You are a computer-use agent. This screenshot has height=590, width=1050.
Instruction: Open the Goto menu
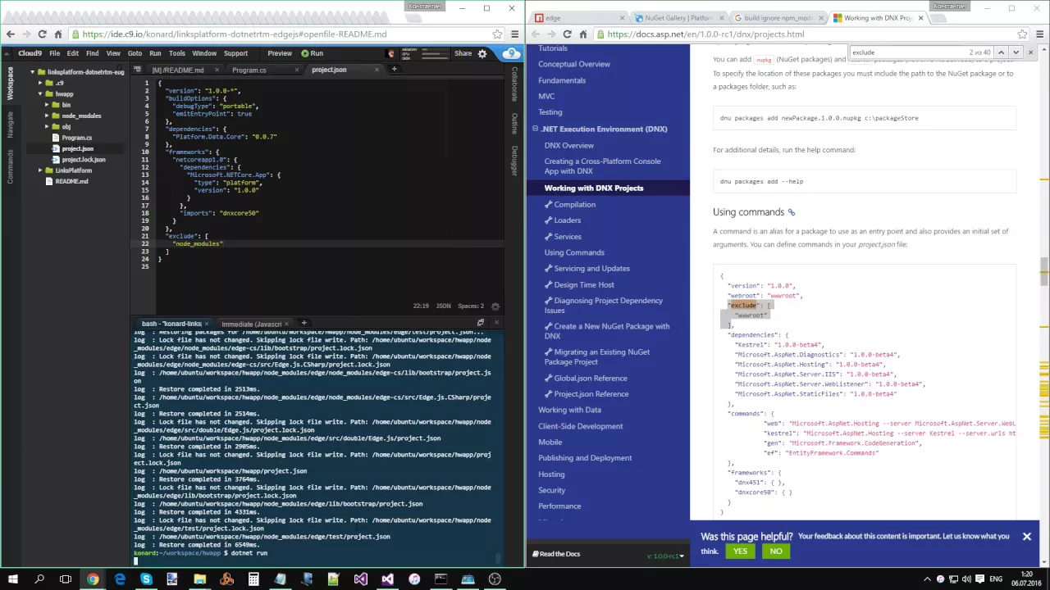(135, 53)
